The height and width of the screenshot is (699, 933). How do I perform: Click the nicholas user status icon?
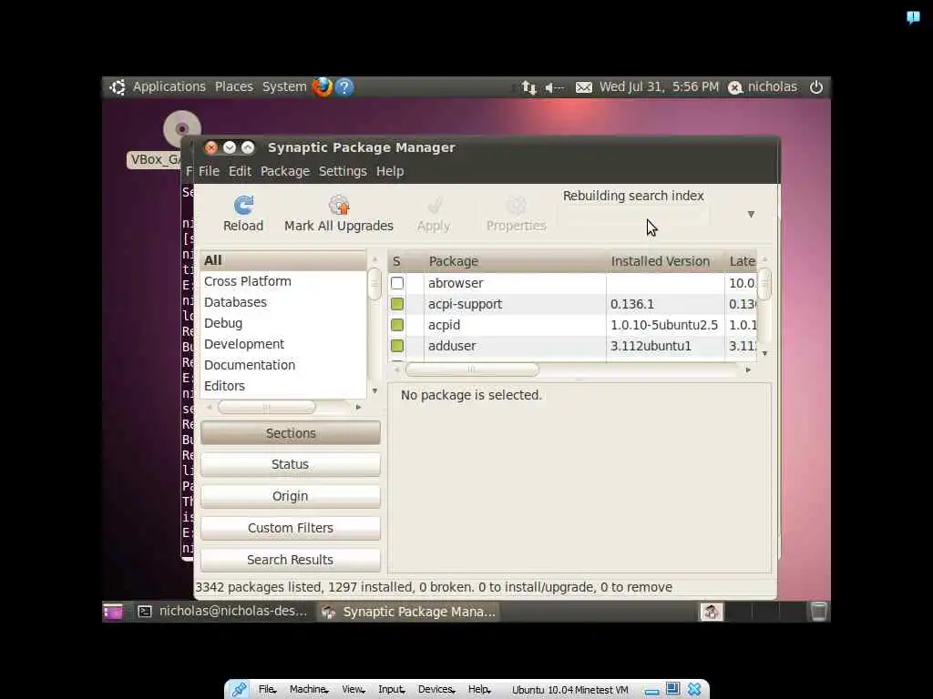(735, 88)
